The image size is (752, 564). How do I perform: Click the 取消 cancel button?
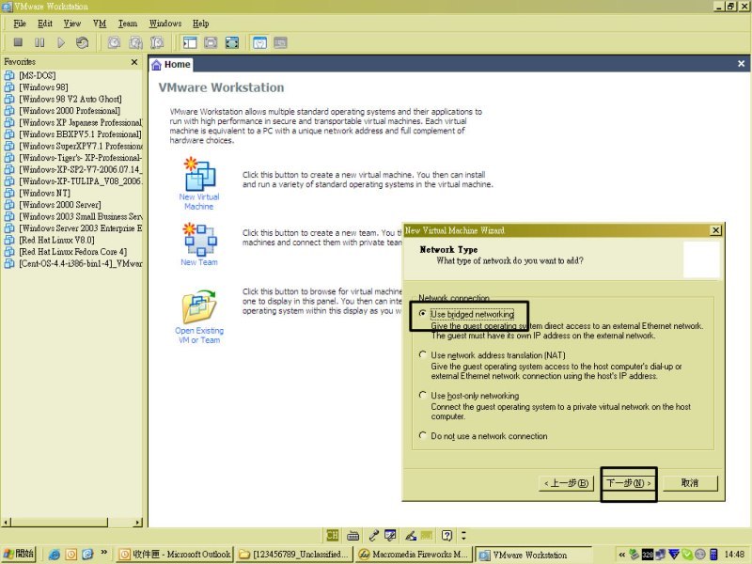[690, 483]
